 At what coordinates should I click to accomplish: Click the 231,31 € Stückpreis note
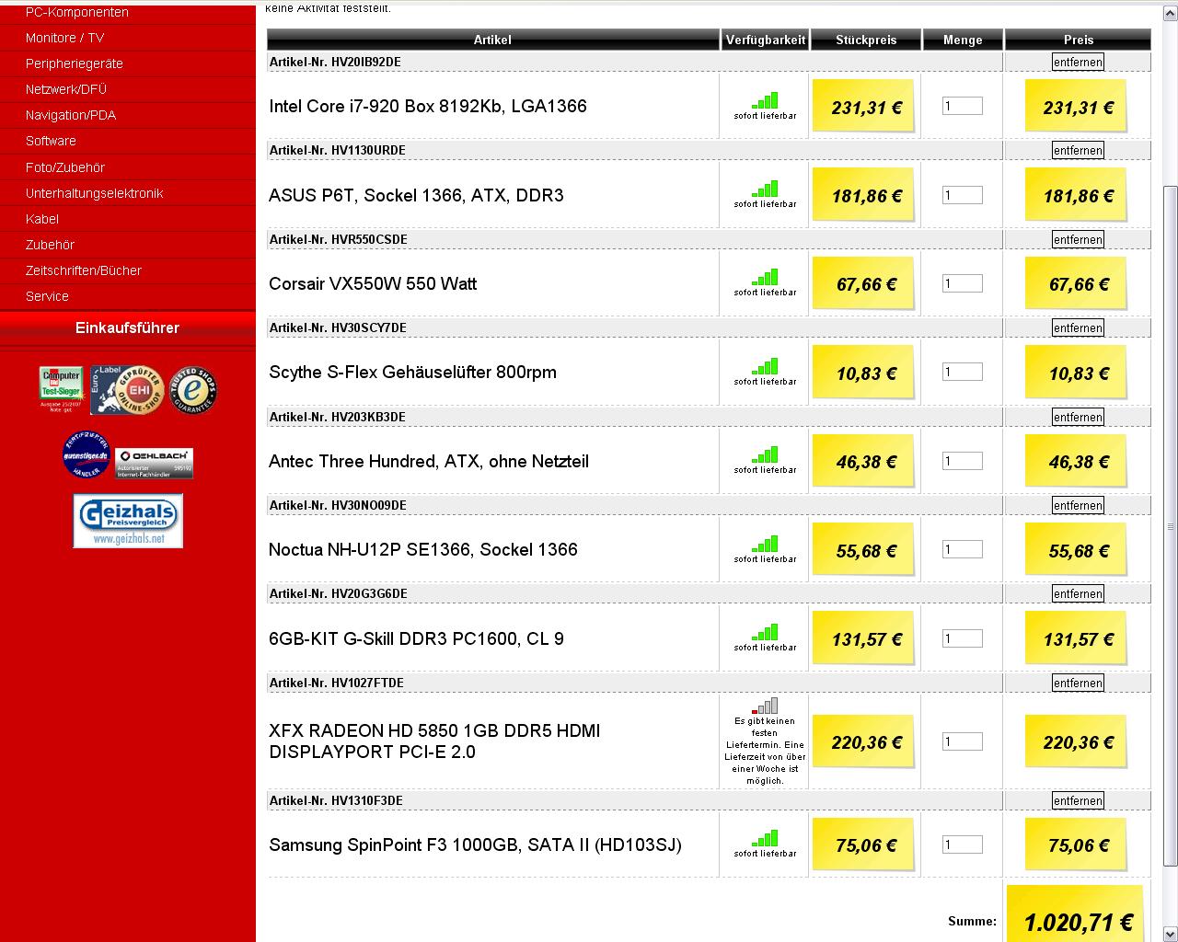pos(865,106)
